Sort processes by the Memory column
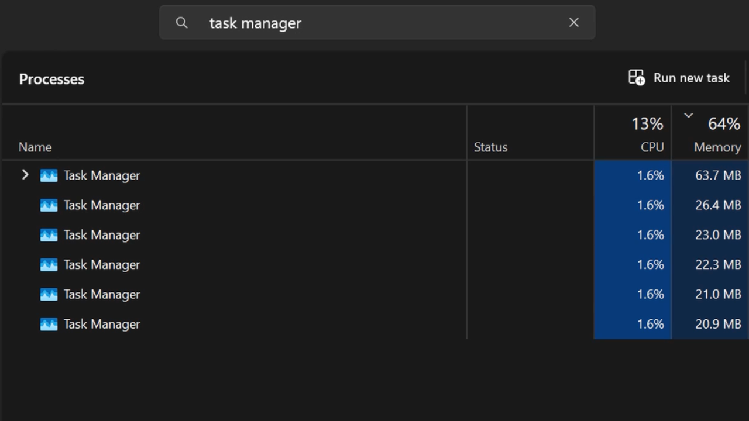Screen dimensions: 749x421 tap(717, 147)
